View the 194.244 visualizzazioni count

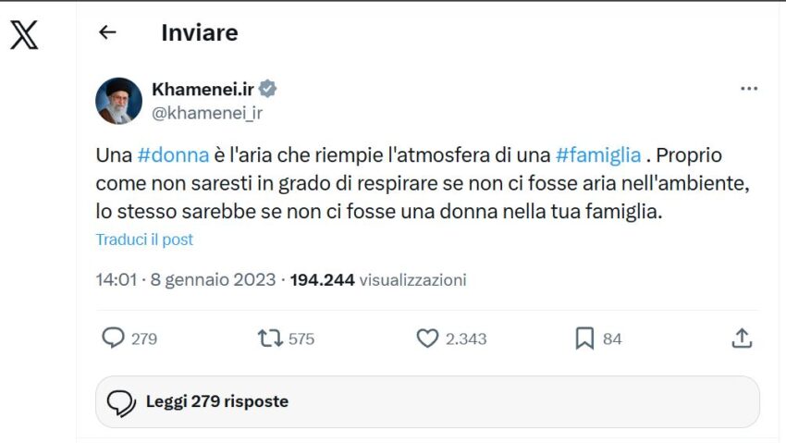click(378, 279)
